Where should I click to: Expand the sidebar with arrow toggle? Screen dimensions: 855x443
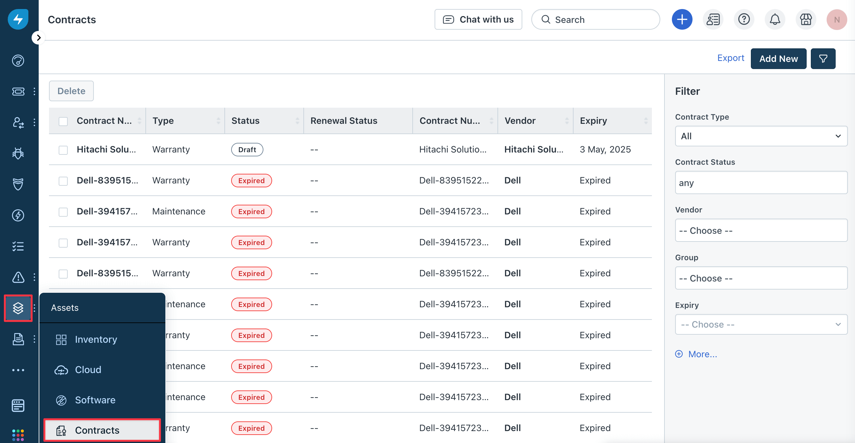click(x=38, y=37)
